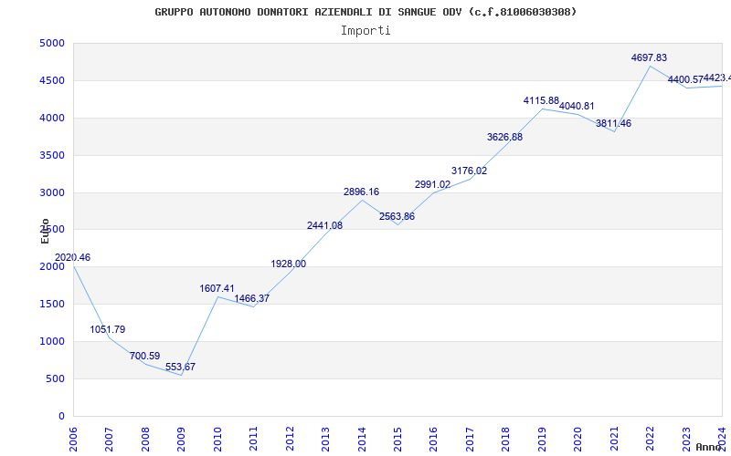Click the 2014 x-axis year label
The image size is (731, 456).
click(361, 439)
